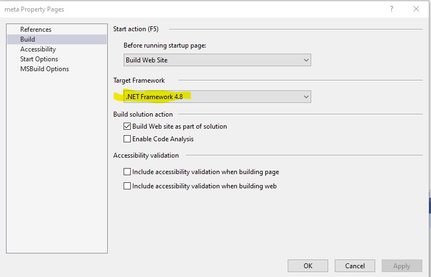
Task: Expand the Target Framework dropdown arrow
Action: [x=306, y=96]
